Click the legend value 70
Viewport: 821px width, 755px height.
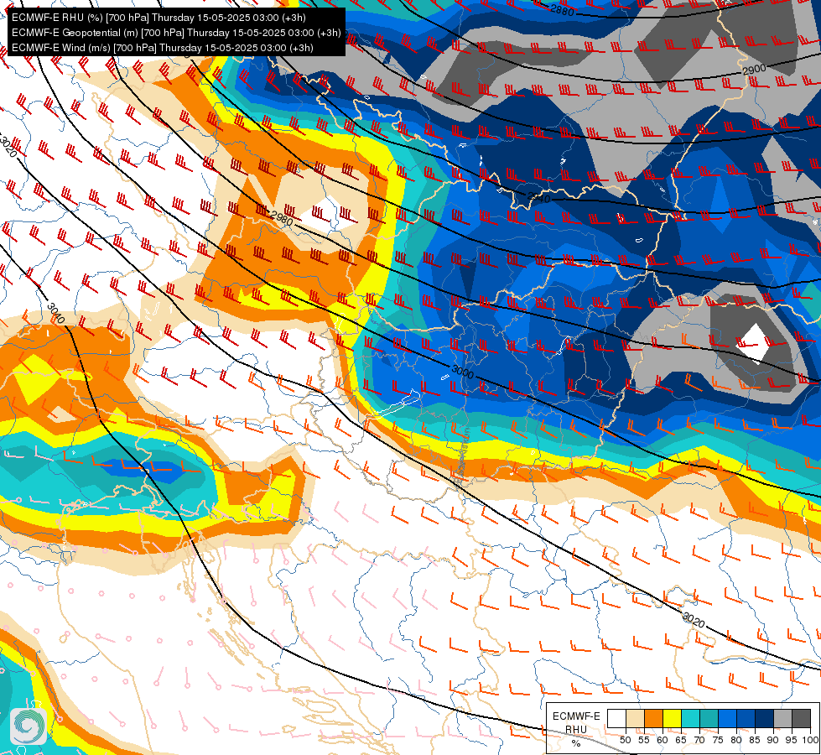(x=699, y=740)
